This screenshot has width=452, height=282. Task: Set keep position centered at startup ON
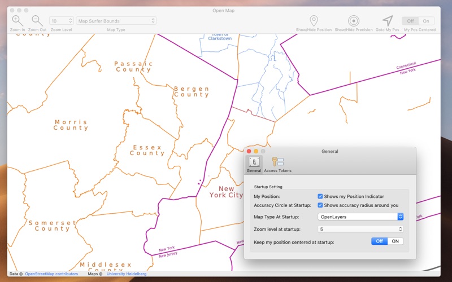[395, 241]
